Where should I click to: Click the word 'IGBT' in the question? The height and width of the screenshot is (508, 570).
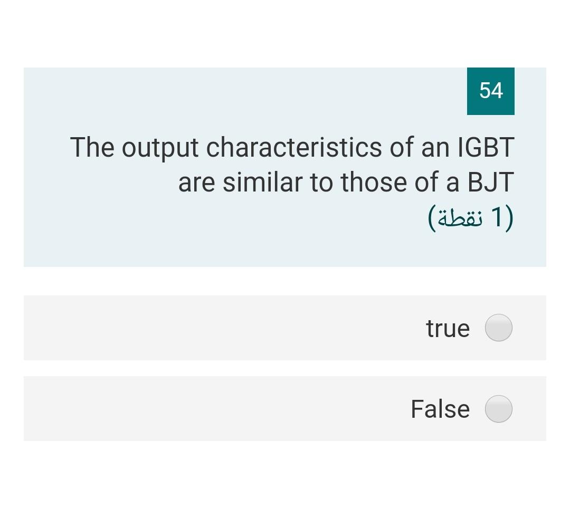click(x=486, y=148)
